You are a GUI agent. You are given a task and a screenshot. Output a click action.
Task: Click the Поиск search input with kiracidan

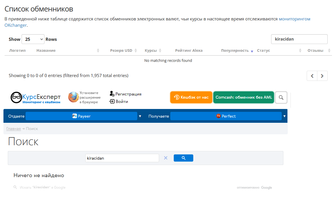click(x=122, y=158)
